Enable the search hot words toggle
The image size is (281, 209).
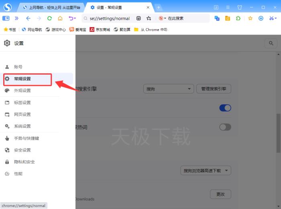[225, 127]
